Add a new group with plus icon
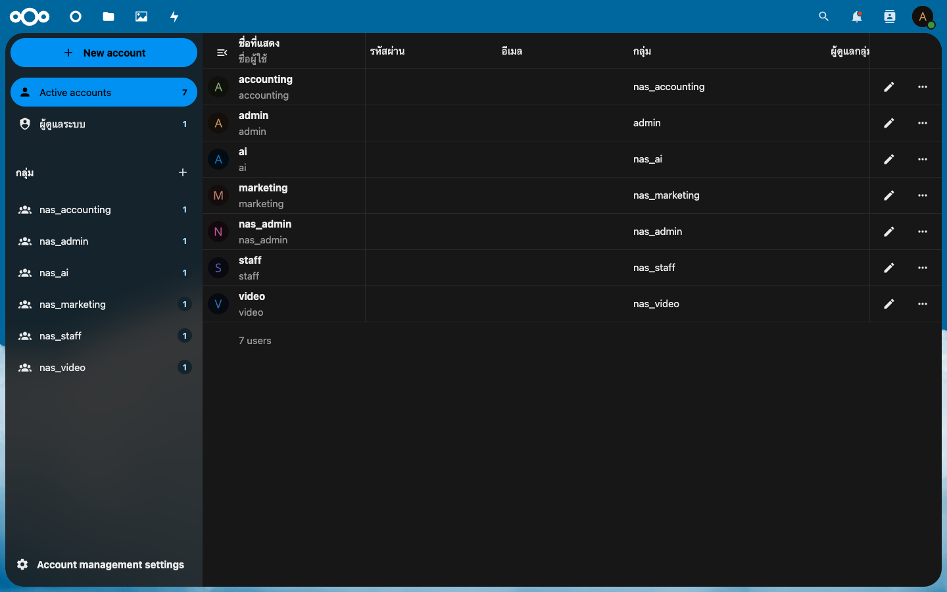The height and width of the screenshot is (592, 947). click(x=183, y=172)
